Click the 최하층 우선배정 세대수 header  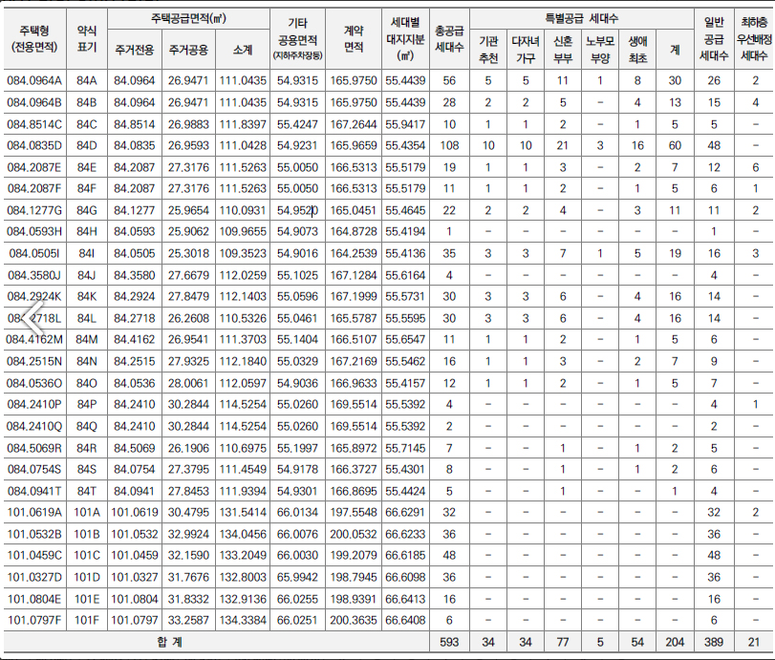pos(754,39)
